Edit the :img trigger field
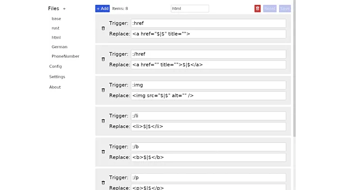 pyautogui.click(x=208, y=85)
